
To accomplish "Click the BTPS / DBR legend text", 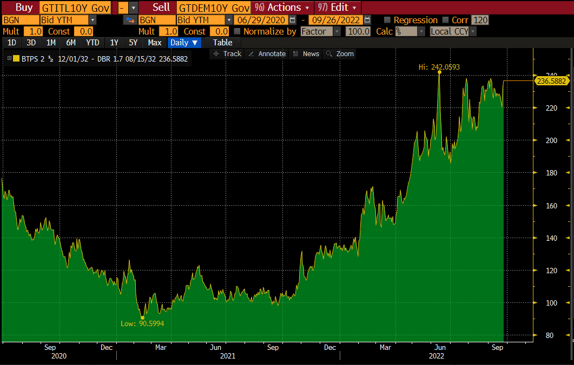I will tap(104, 59).
